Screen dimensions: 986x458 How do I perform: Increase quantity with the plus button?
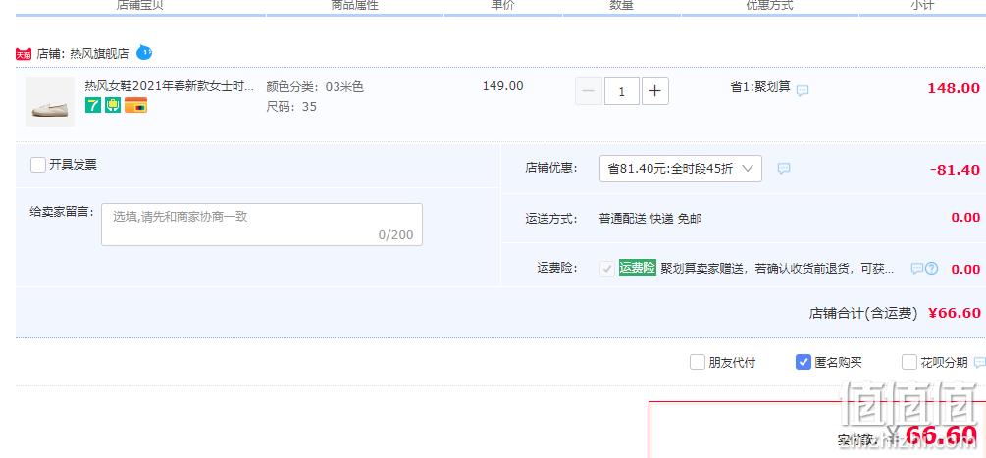[654, 91]
